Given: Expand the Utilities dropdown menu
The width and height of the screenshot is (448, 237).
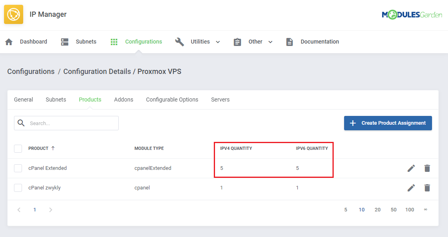Looking at the screenshot, I should (218, 42).
